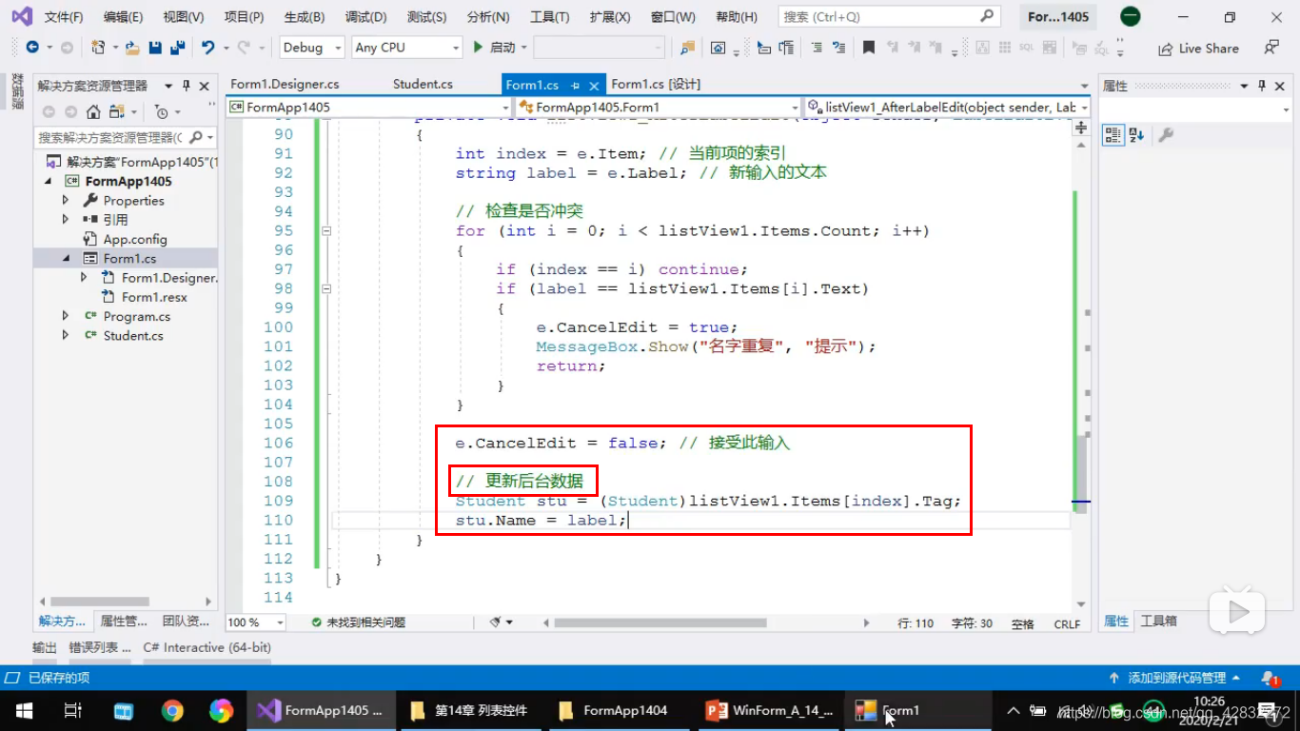Image resolution: width=1300 pixels, height=731 pixels.
Task: Click the top search box 搜索 (Ctrl+Q)
Action: [888, 17]
